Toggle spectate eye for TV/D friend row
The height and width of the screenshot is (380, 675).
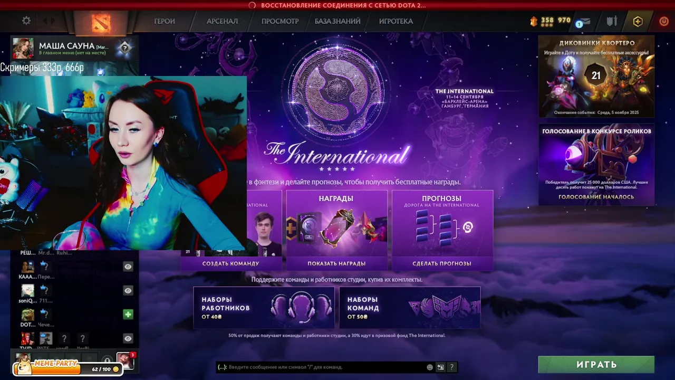[x=128, y=338]
